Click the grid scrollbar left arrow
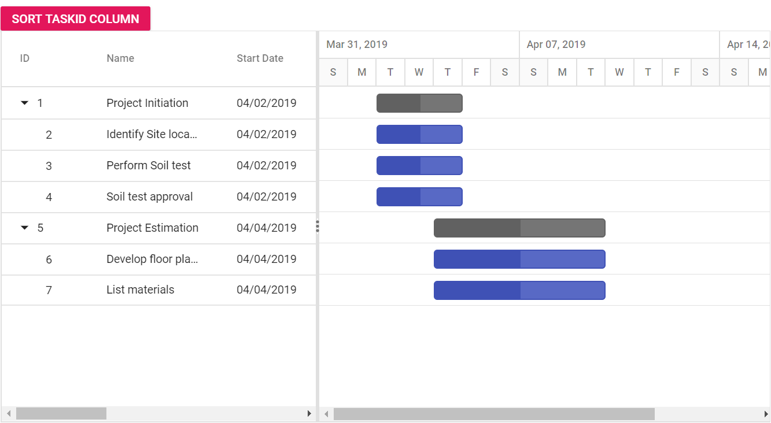The height and width of the screenshot is (423, 771). 8,414
